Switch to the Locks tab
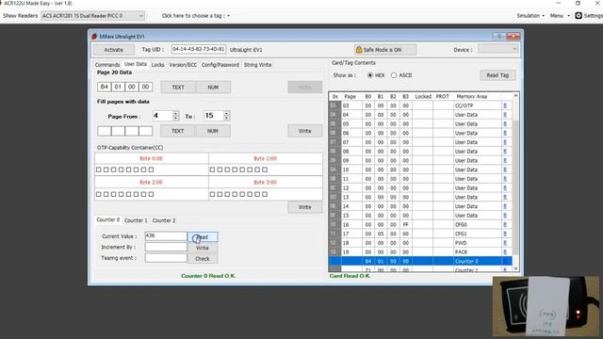This screenshot has height=339, width=603. (x=157, y=65)
